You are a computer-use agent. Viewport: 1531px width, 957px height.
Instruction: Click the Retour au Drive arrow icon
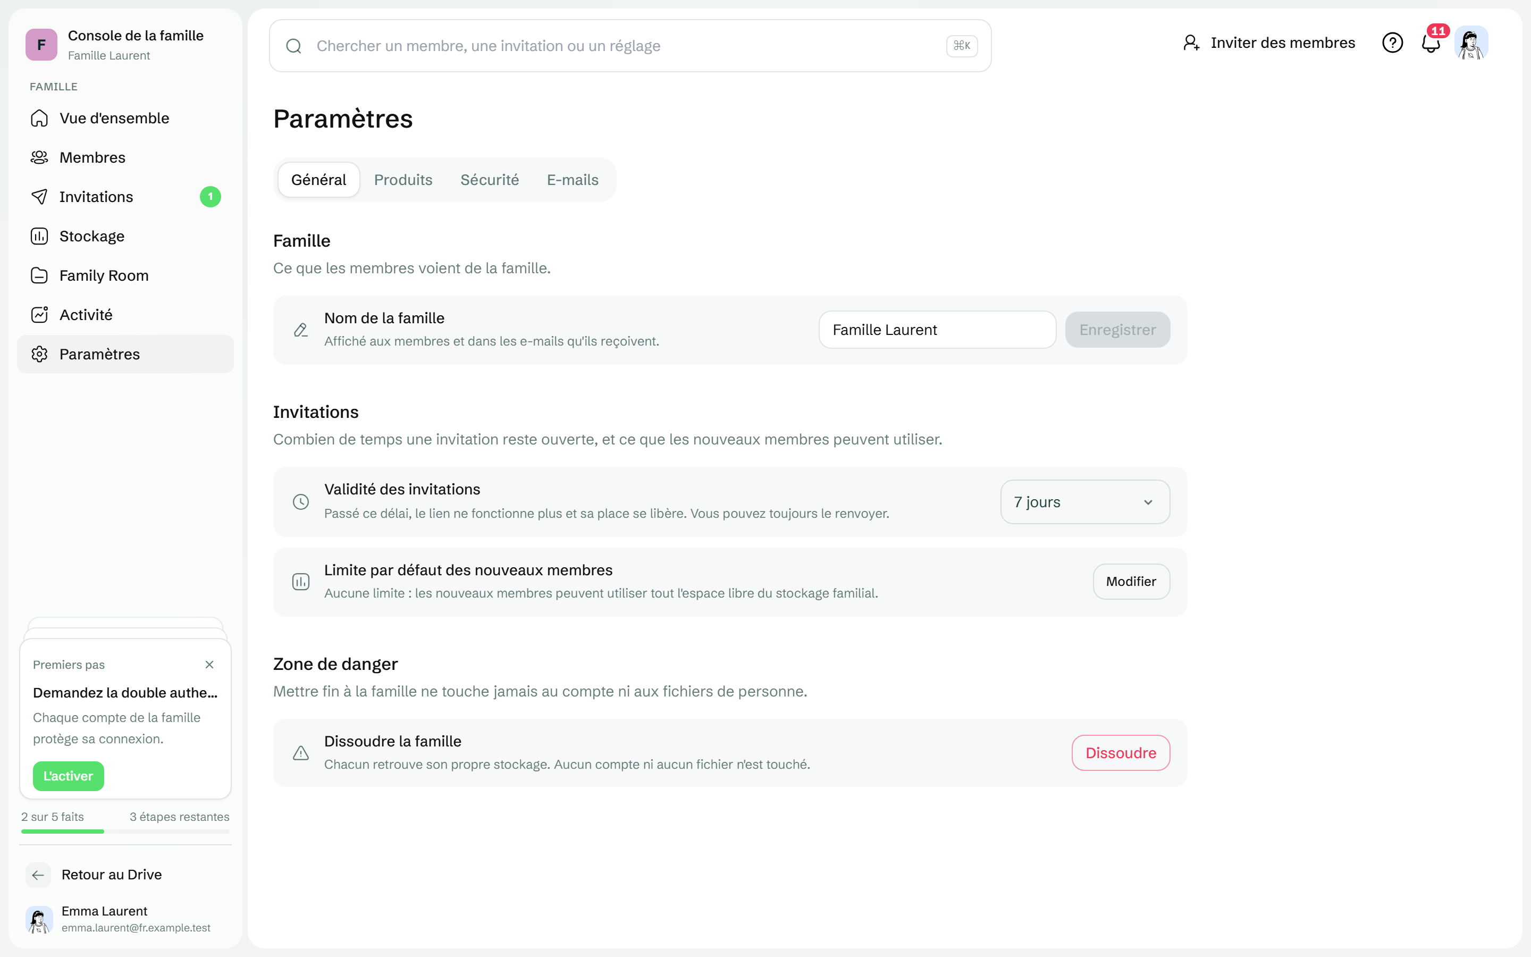click(x=38, y=875)
